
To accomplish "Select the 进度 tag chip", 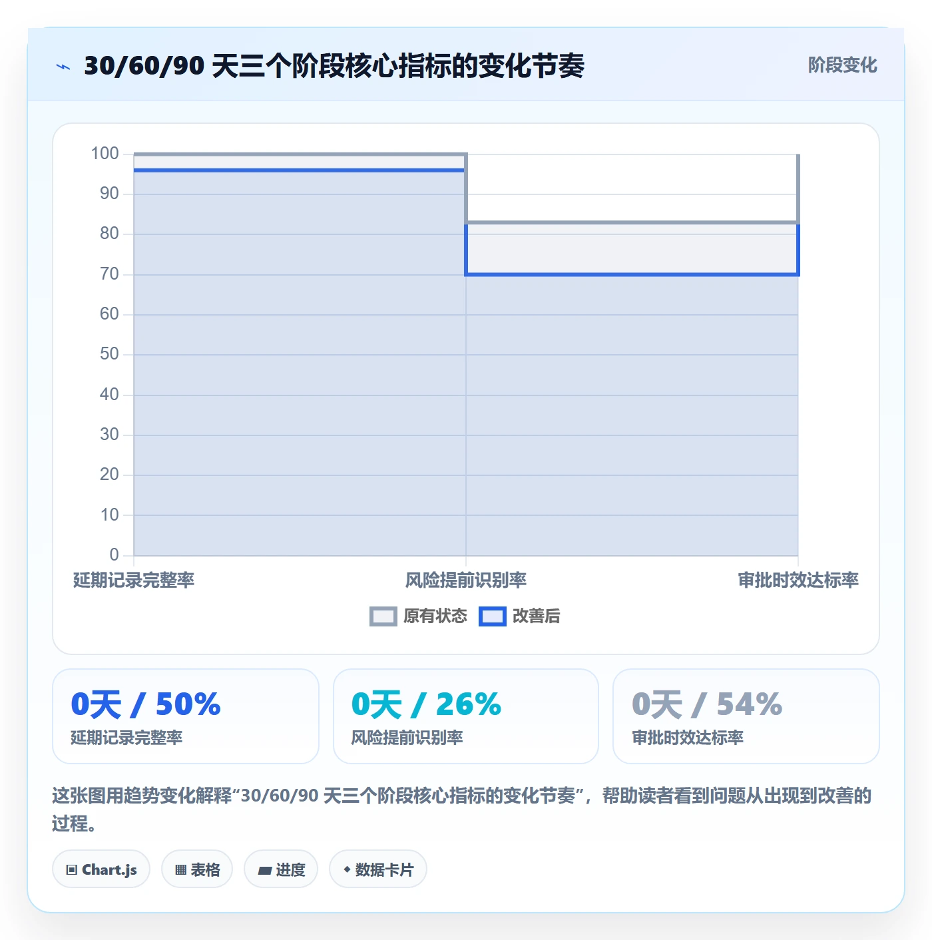I will [281, 869].
